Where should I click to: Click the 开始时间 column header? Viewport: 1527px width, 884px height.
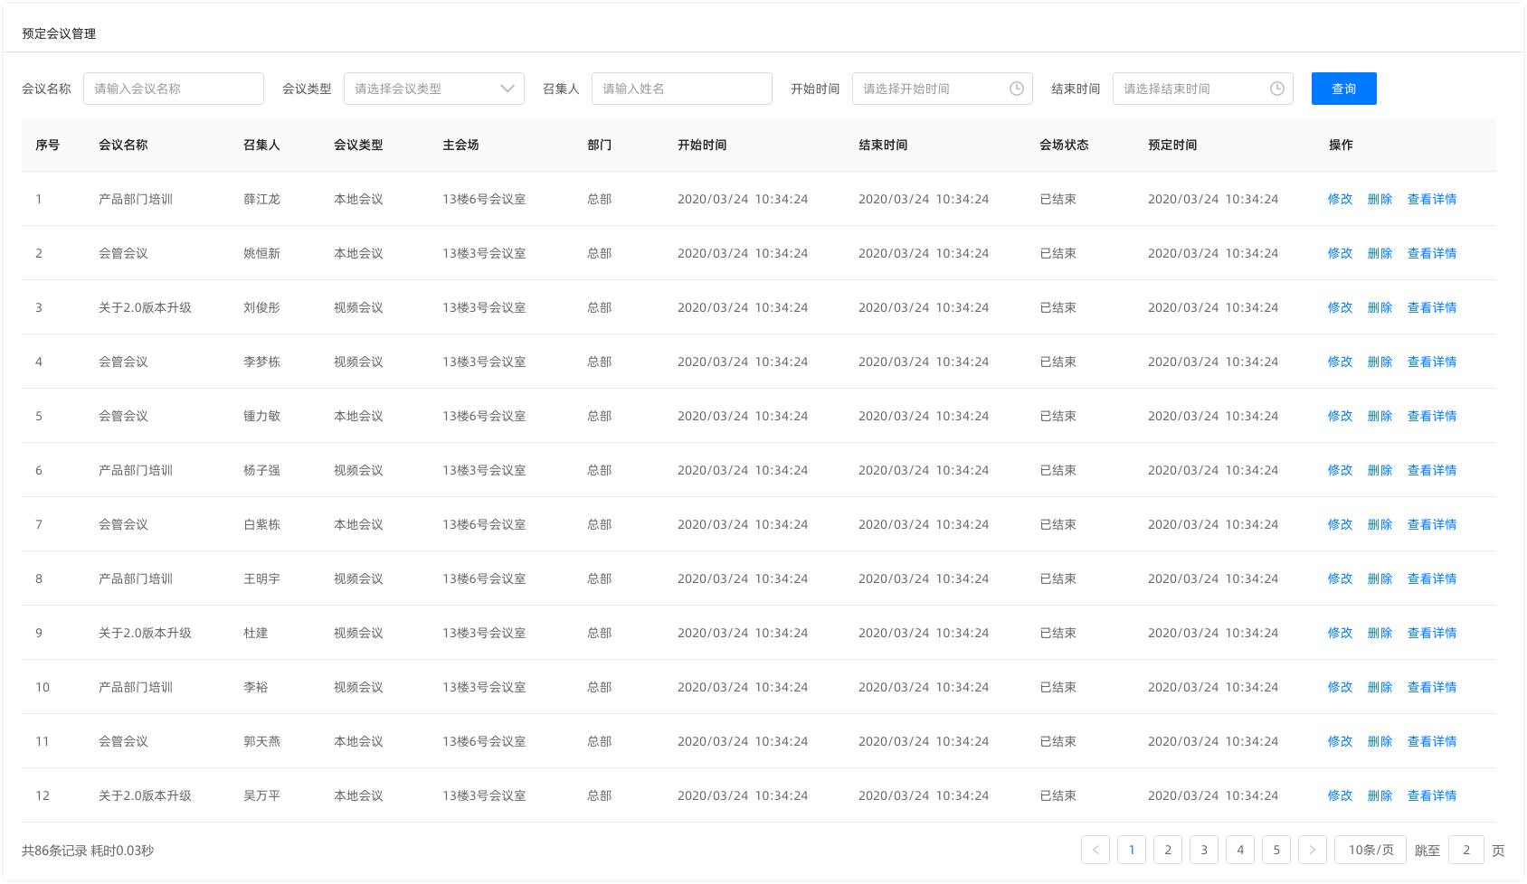(702, 145)
